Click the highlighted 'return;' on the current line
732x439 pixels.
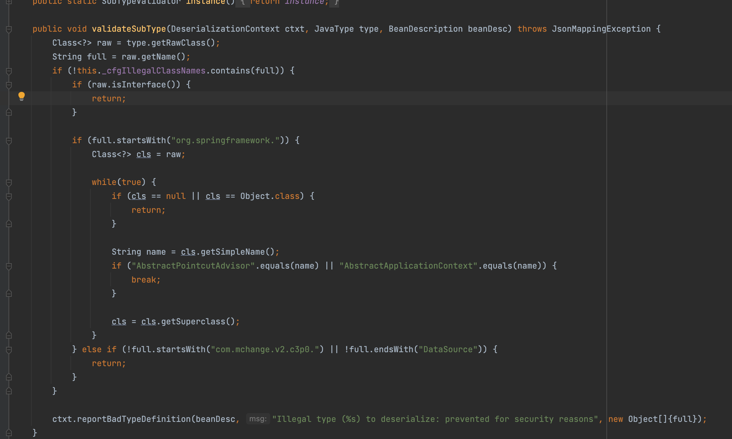(x=109, y=99)
